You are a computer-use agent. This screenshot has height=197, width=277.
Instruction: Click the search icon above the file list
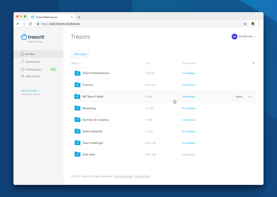pyautogui.click(x=253, y=63)
